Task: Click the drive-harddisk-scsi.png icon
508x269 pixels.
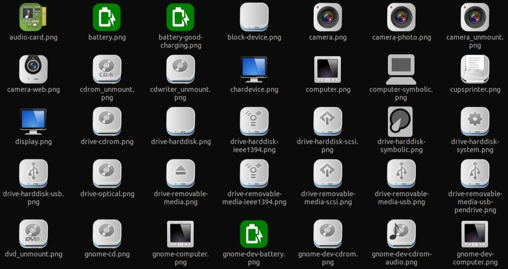Action: pos(328,121)
